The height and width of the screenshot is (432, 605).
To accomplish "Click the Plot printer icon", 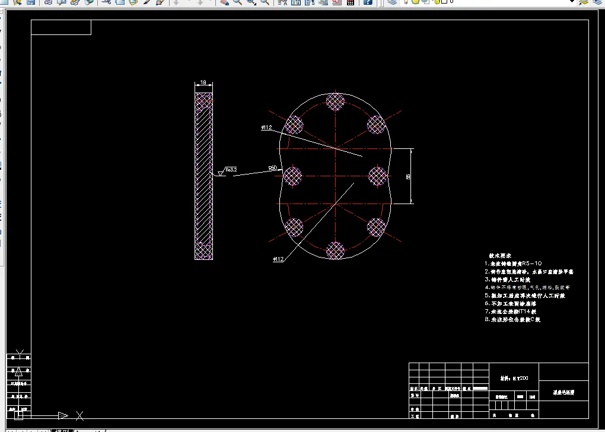I will click(48, 2).
